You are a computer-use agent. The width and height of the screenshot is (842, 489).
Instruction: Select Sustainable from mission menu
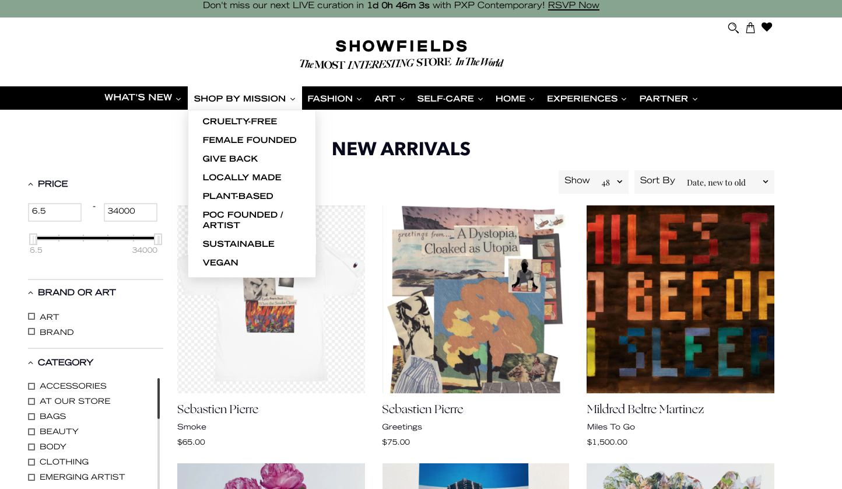pyautogui.click(x=238, y=244)
